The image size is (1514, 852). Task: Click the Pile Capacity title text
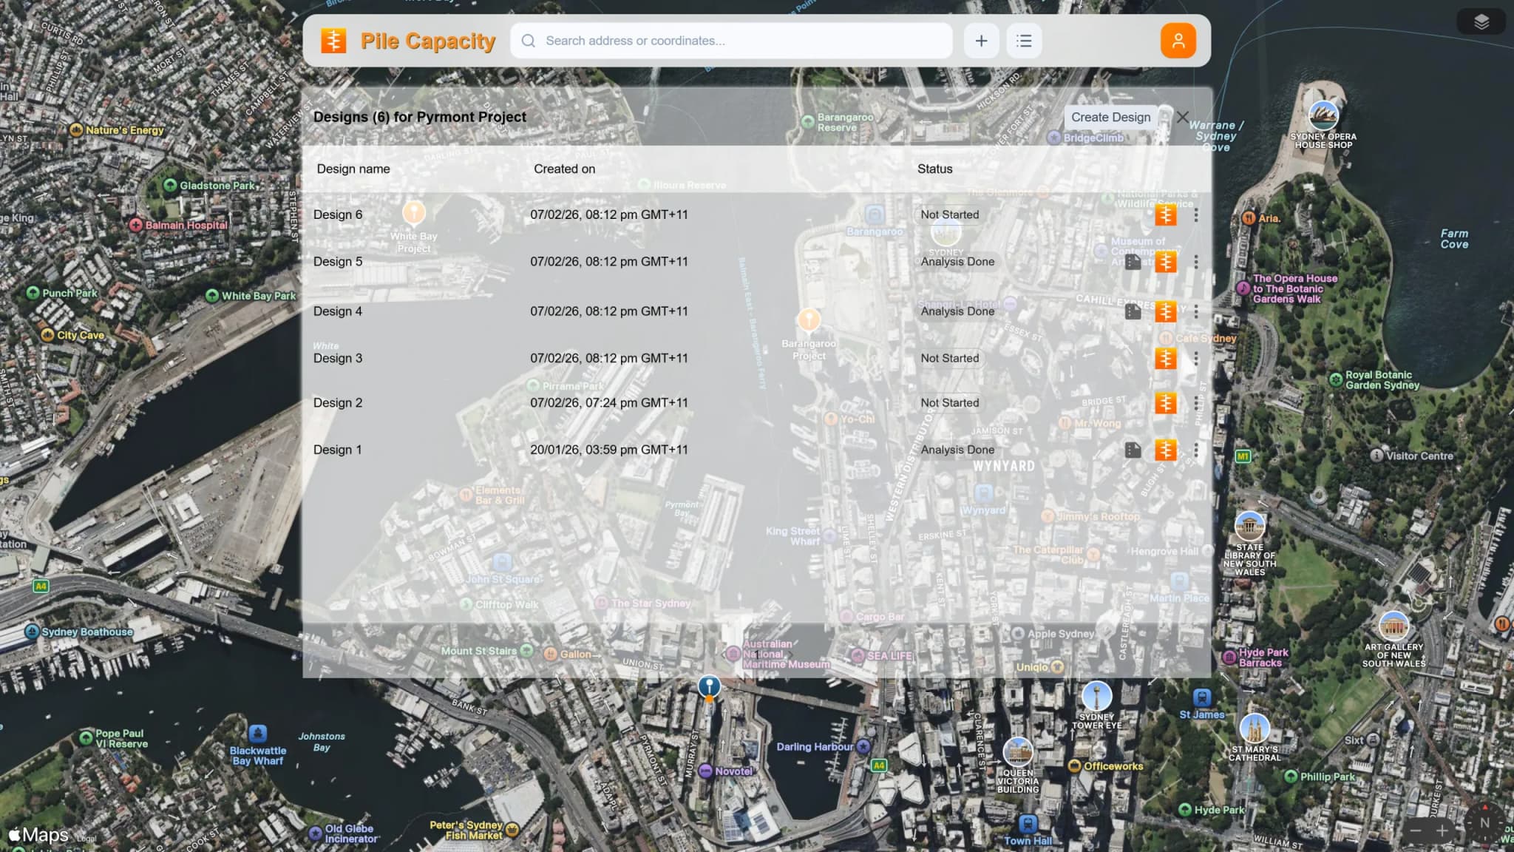pos(428,41)
